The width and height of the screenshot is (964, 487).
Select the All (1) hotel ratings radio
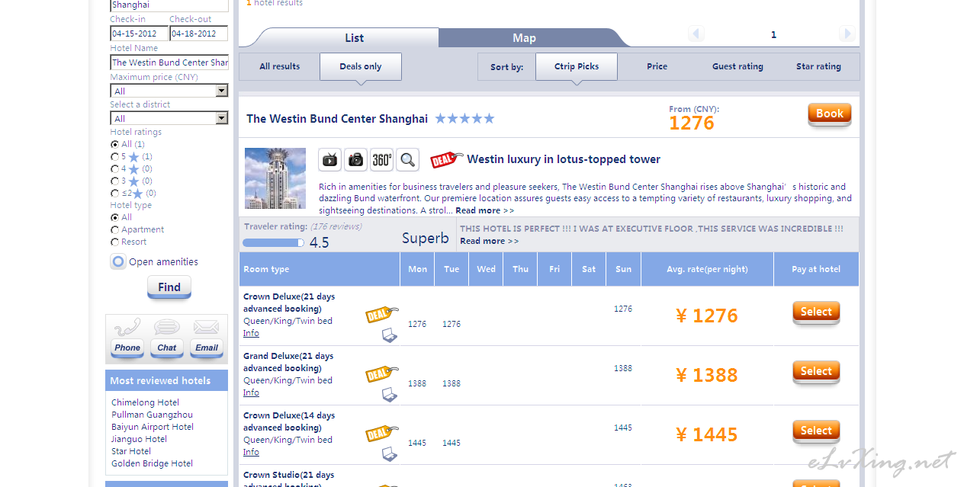point(115,144)
